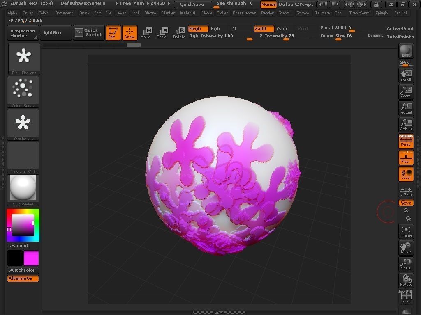Open the Alpha menu
Viewport: 421px width, 315px height.
tap(12, 13)
